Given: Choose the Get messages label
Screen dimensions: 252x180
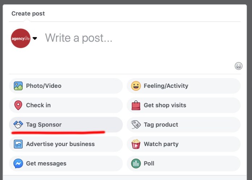Looking at the screenshot, I should pyautogui.click(x=46, y=163).
